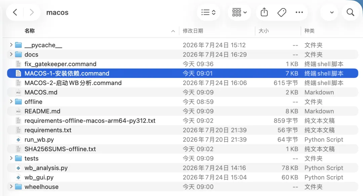Select the tests folder icon

pyautogui.click(x=18, y=158)
